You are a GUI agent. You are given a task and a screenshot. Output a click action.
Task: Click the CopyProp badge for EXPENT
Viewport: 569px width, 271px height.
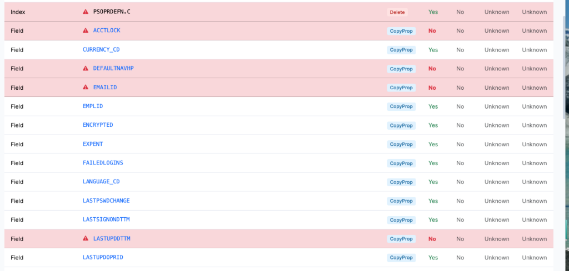pos(401,144)
